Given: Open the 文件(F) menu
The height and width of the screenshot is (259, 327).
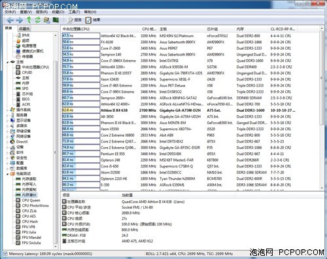Looking at the screenshot, I should [10, 12].
